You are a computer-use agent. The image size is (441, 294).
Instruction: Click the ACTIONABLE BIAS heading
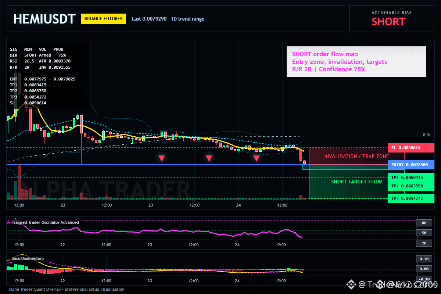tap(391, 12)
